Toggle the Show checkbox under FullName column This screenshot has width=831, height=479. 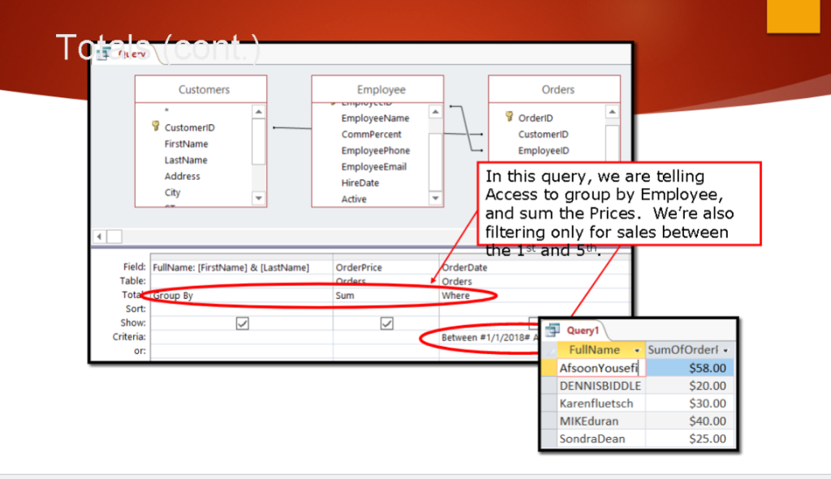click(242, 323)
